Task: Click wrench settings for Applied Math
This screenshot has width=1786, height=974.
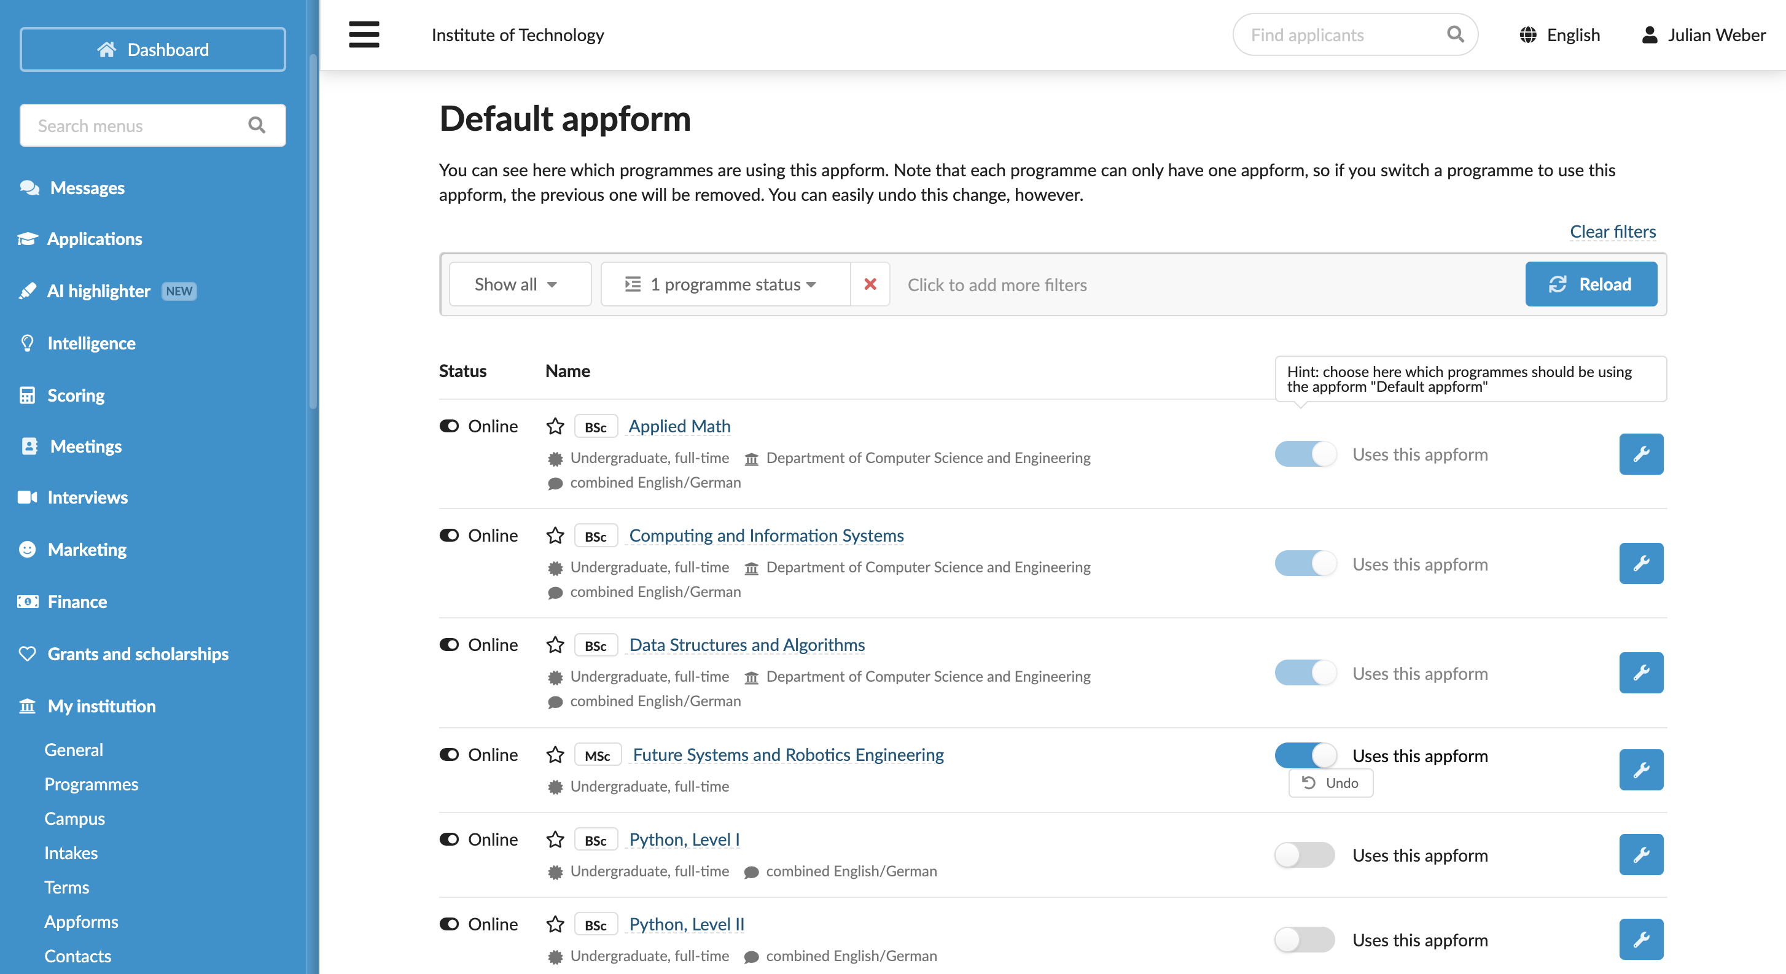Action: coord(1640,454)
